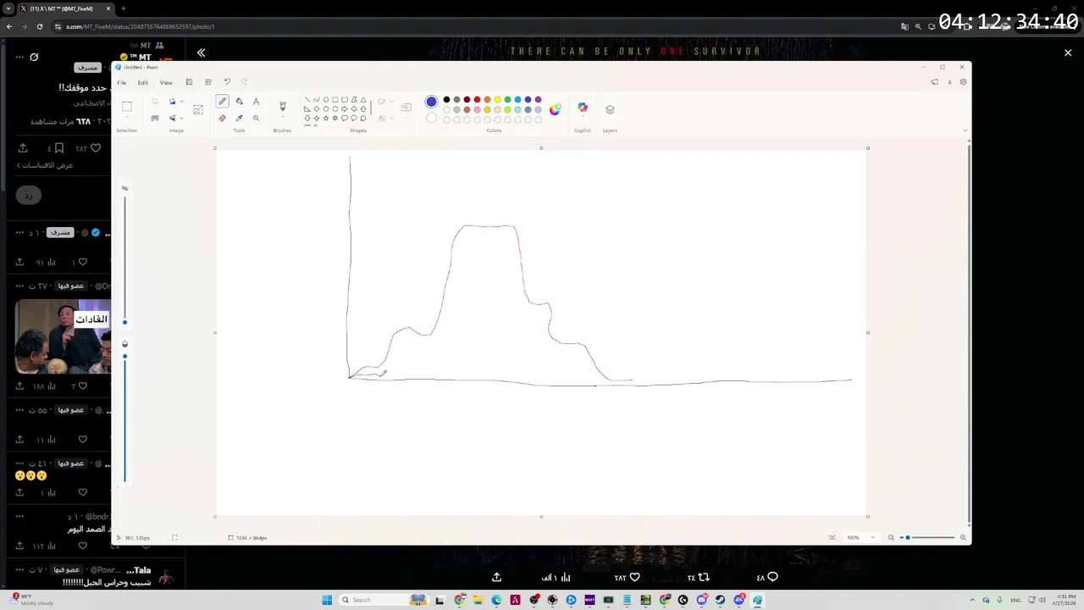Open Steam from the taskbar
The image size is (1084, 610).
coord(720,600)
